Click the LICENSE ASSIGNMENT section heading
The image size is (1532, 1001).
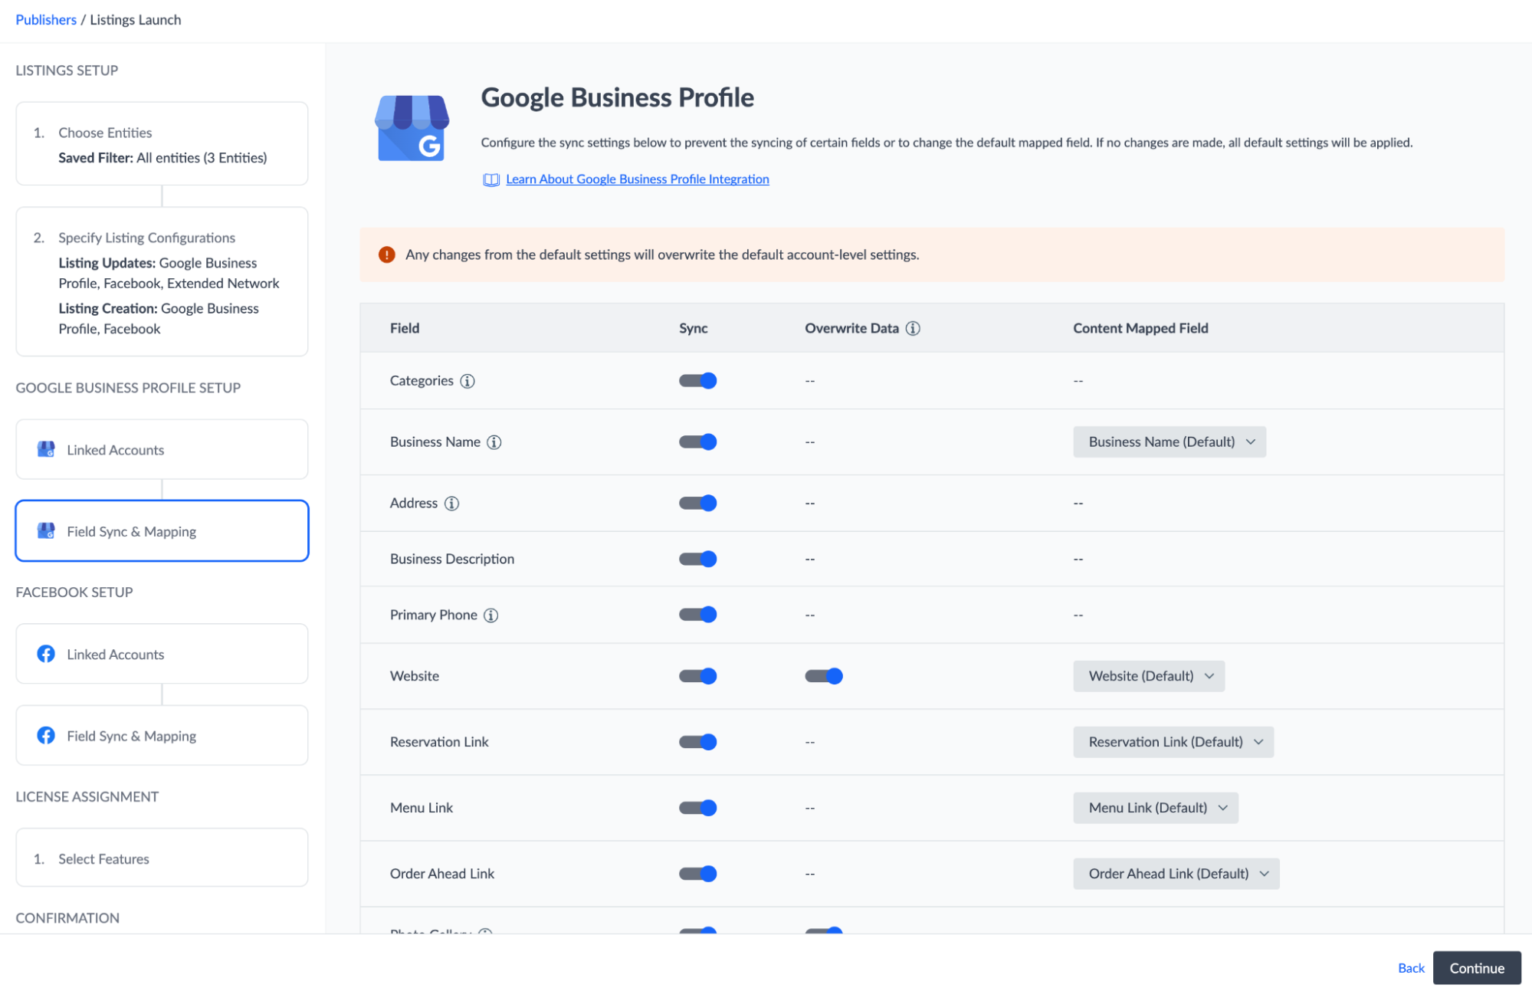click(x=87, y=797)
